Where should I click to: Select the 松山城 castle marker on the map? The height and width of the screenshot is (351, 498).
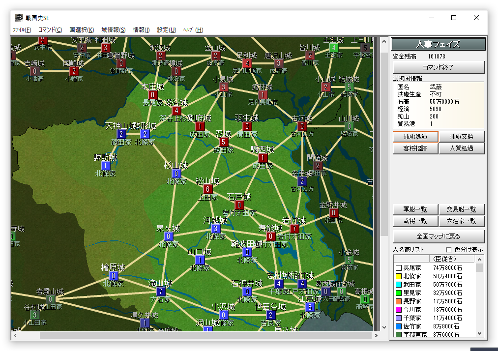207,189
